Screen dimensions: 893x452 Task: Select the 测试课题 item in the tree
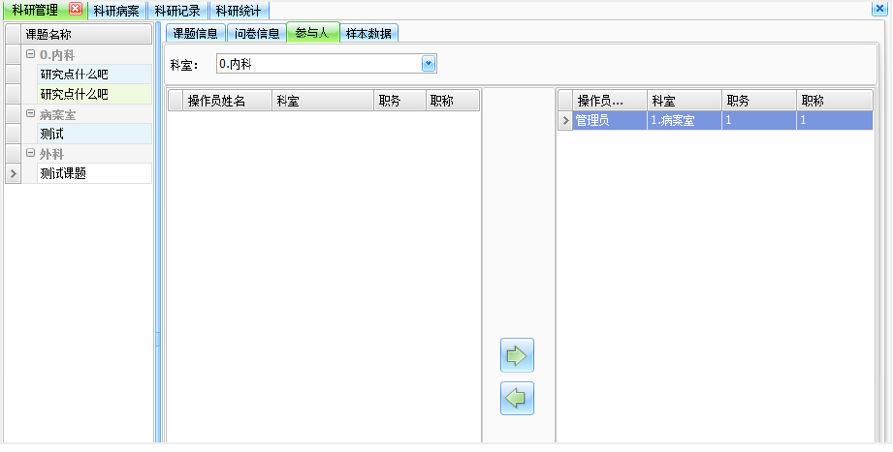click(x=64, y=173)
